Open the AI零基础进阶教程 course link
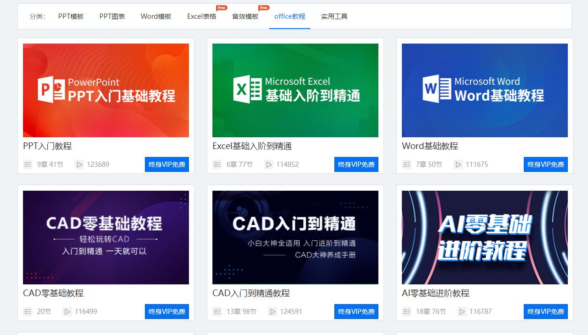 tap(436, 293)
